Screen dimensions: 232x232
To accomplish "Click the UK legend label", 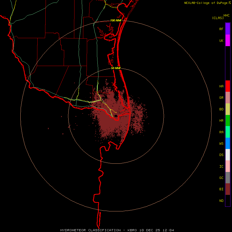I will click(x=221, y=41).
